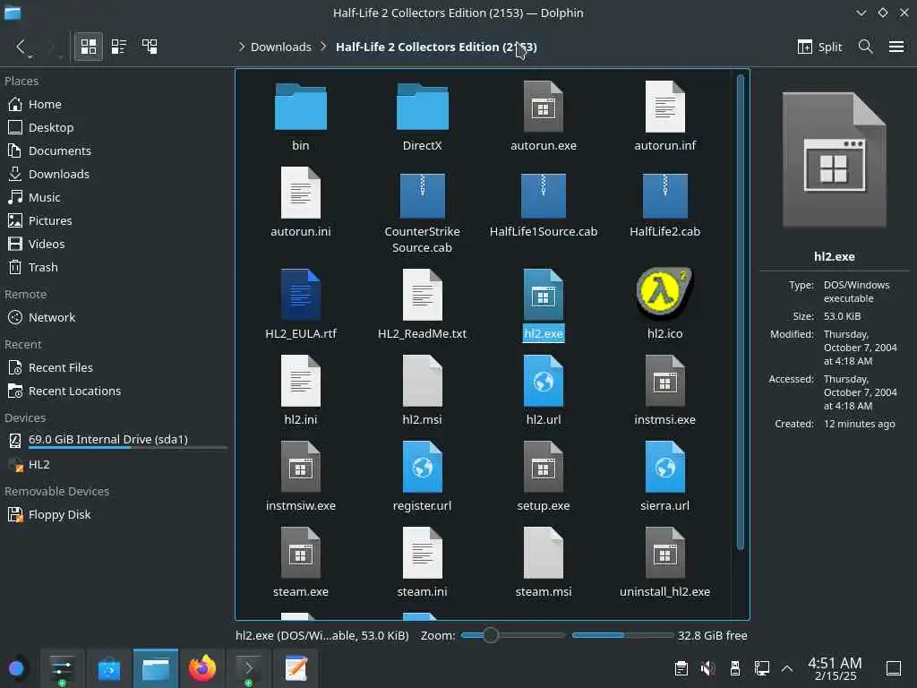Select HL2_EULA.rtf document icon
917x688 pixels.
301,295
